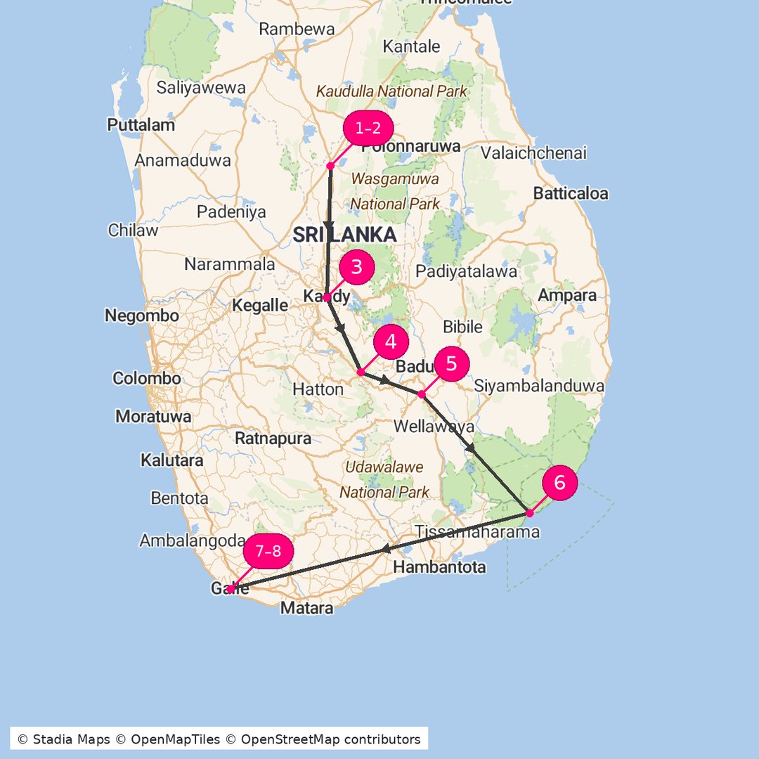Click the Bentota label

pos(180,498)
